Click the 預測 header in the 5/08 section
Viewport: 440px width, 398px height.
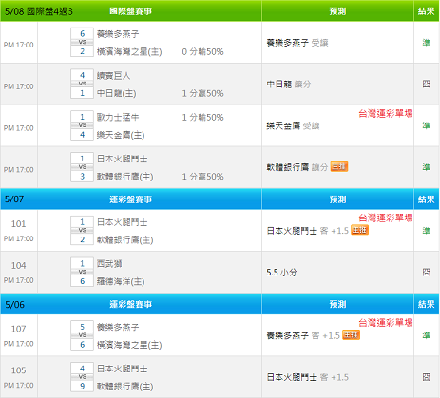point(337,11)
